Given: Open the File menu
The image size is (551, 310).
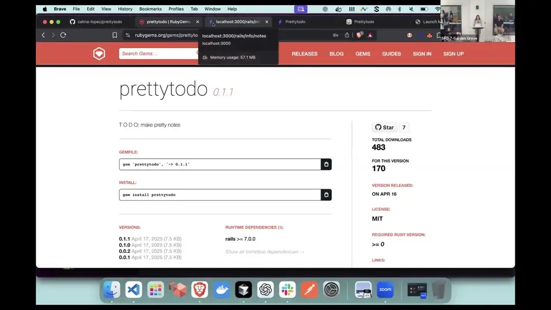Looking at the screenshot, I should pyautogui.click(x=76, y=9).
